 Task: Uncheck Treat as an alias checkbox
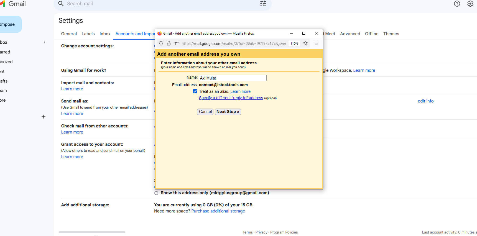pyautogui.click(x=195, y=91)
